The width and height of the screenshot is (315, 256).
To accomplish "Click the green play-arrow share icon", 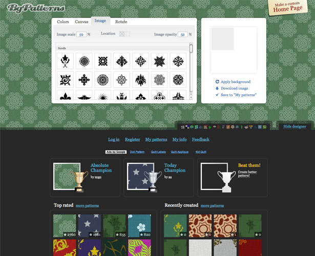I will point(210,127).
